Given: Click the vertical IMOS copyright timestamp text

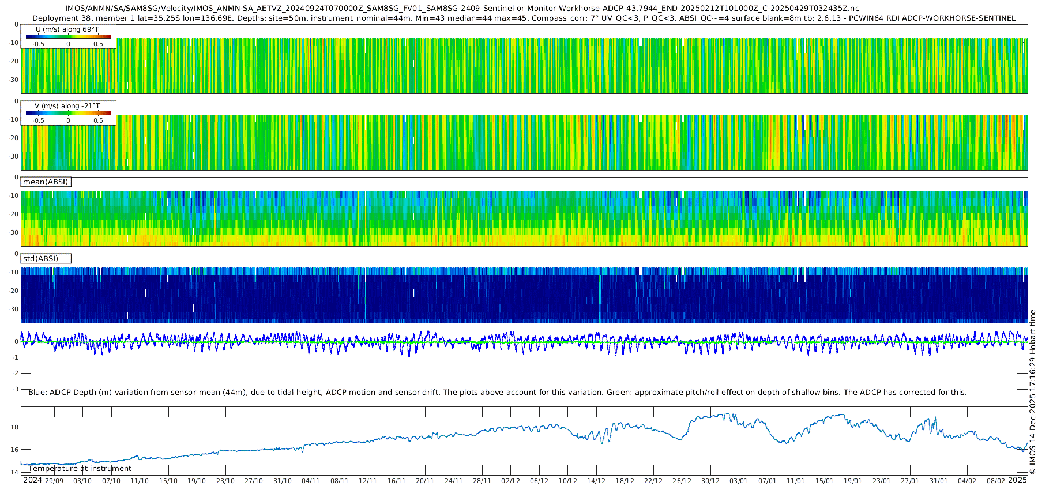Looking at the screenshot, I should pos(1032,392).
